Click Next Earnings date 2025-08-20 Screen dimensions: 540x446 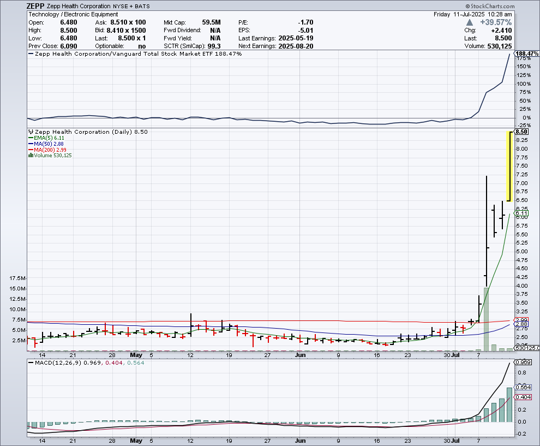pos(296,46)
